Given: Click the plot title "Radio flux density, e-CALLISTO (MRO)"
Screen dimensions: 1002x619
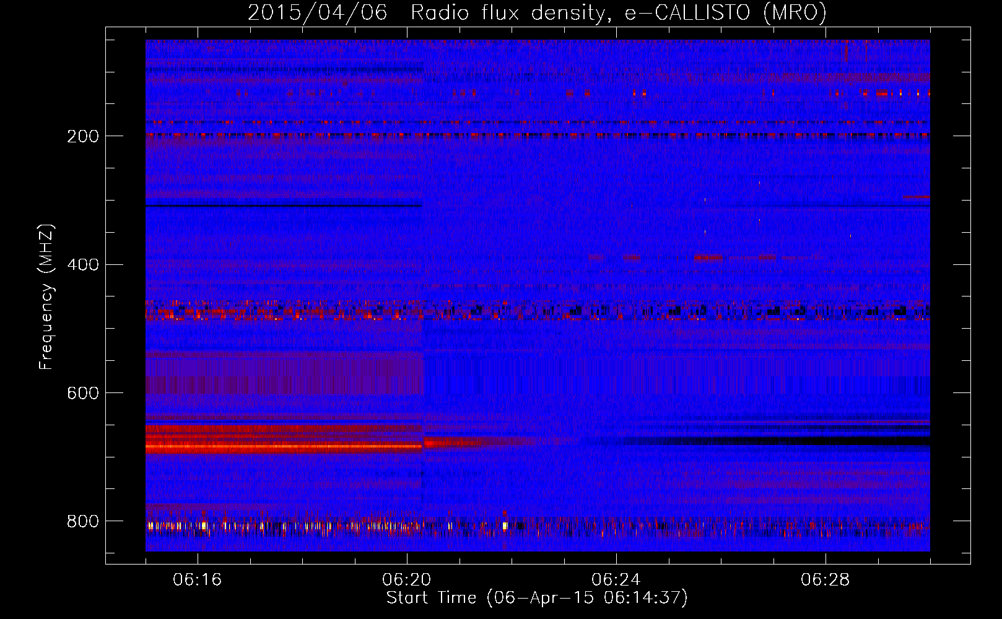Looking at the screenshot, I should point(619,12).
